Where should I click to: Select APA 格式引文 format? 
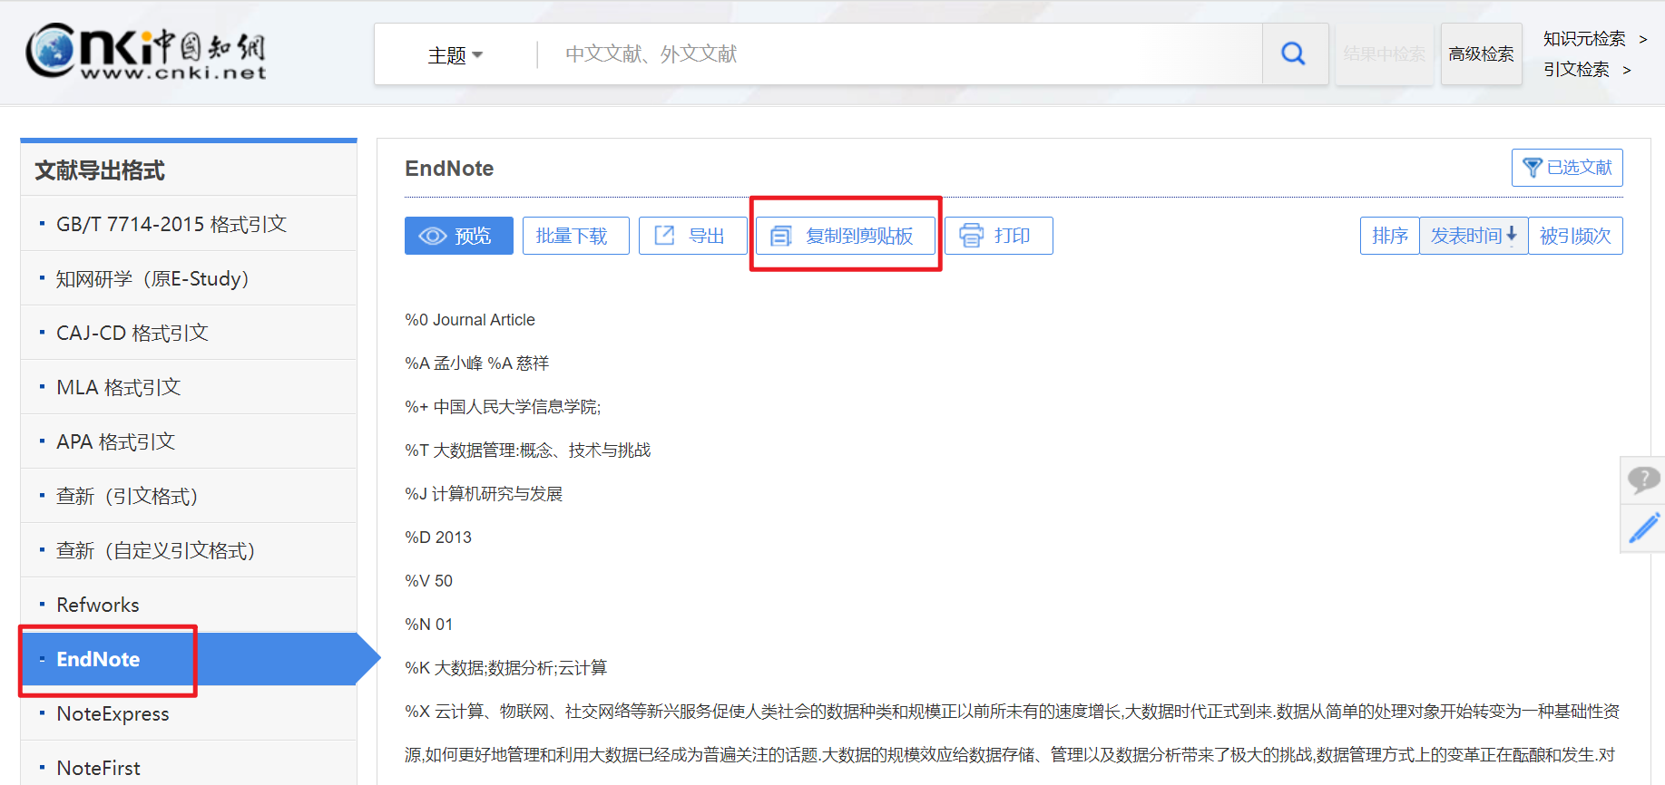(189, 441)
